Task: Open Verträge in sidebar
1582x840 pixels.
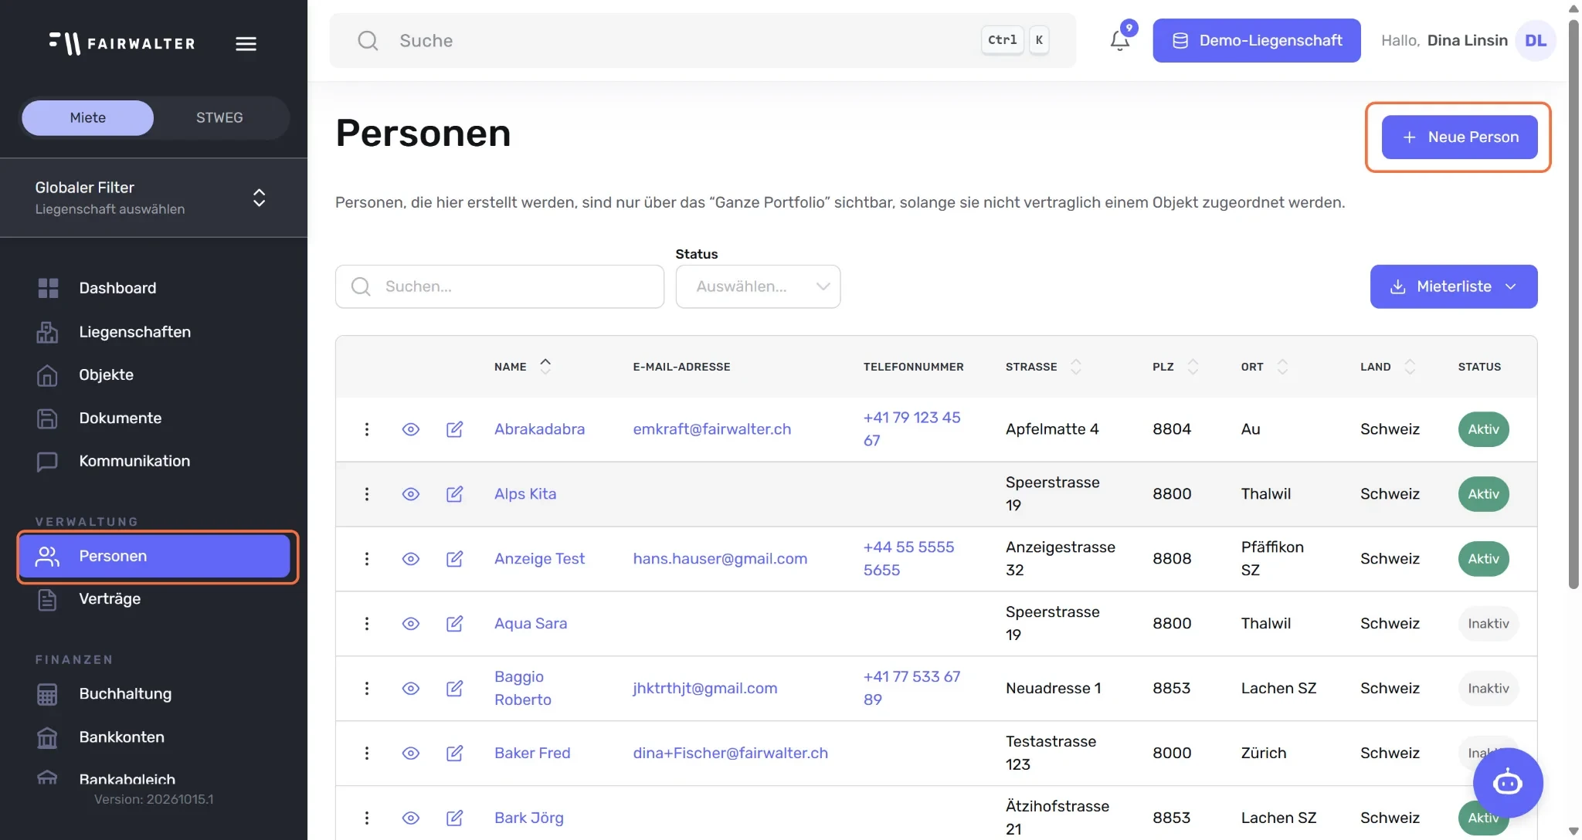Action: pyautogui.click(x=110, y=599)
